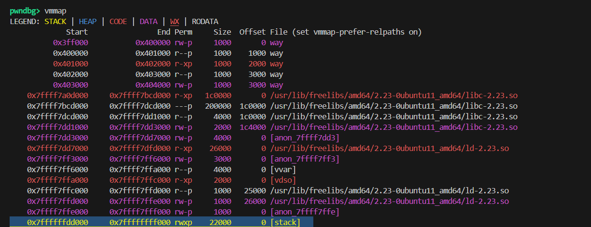Click end address 0x404000
The height and width of the screenshot is (227, 591).
[153, 85]
